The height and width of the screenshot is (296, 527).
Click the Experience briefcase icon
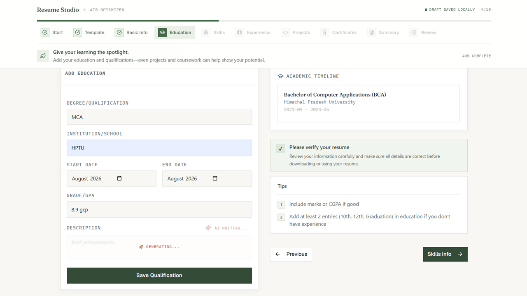[240, 32]
